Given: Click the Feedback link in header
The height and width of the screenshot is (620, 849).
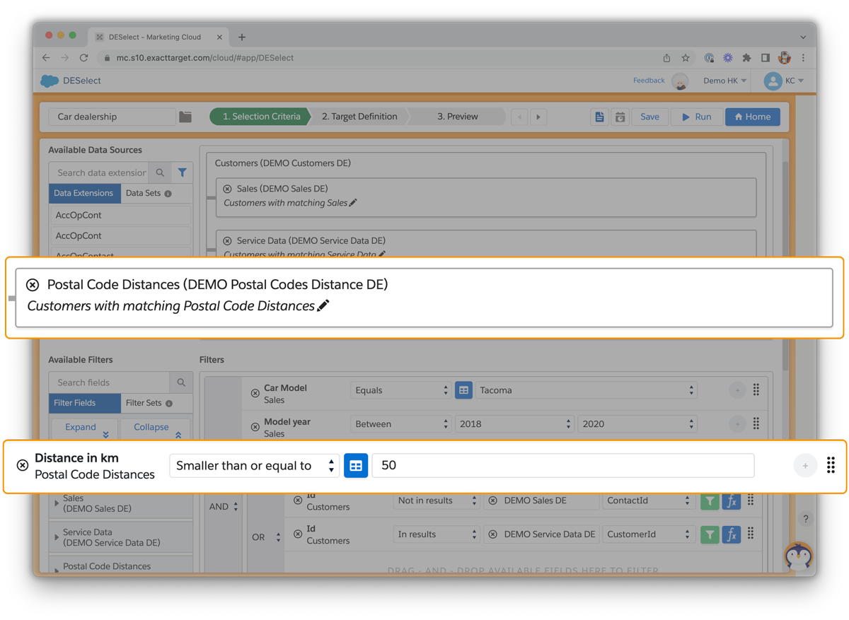Looking at the screenshot, I should coord(648,81).
